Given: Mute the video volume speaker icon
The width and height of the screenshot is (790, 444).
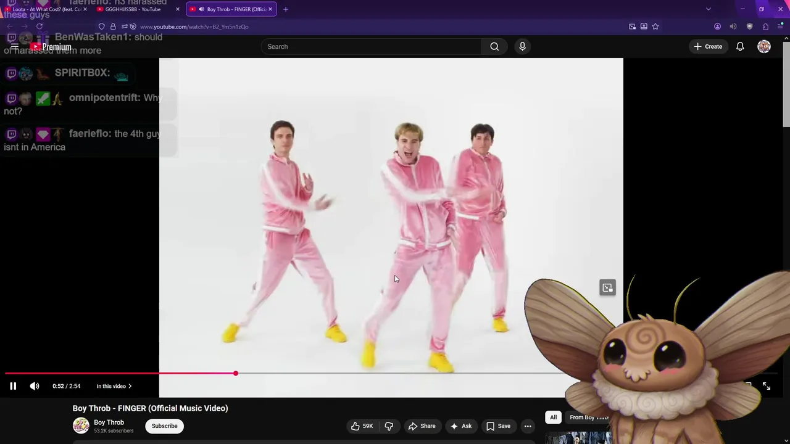Looking at the screenshot, I should tap(35, 386).
